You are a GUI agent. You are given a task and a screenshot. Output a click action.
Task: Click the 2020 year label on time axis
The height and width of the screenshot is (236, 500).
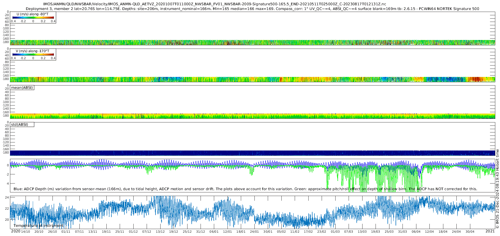click(x=16, y=231)
